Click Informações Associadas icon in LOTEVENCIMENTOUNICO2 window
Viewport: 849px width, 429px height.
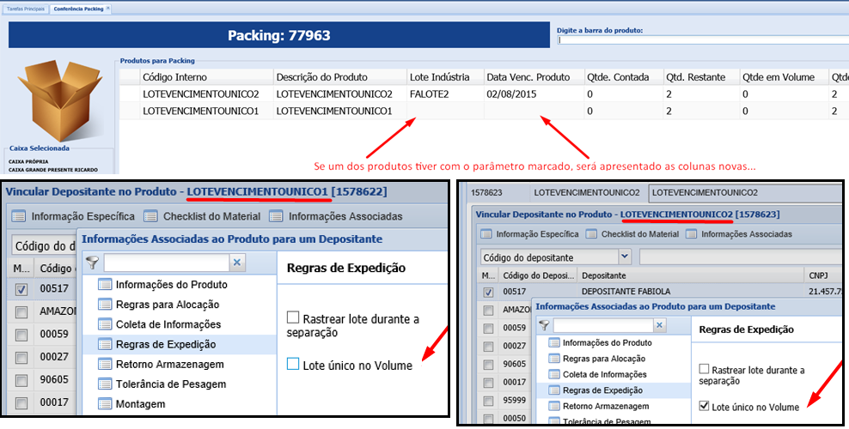click(692, 234)
